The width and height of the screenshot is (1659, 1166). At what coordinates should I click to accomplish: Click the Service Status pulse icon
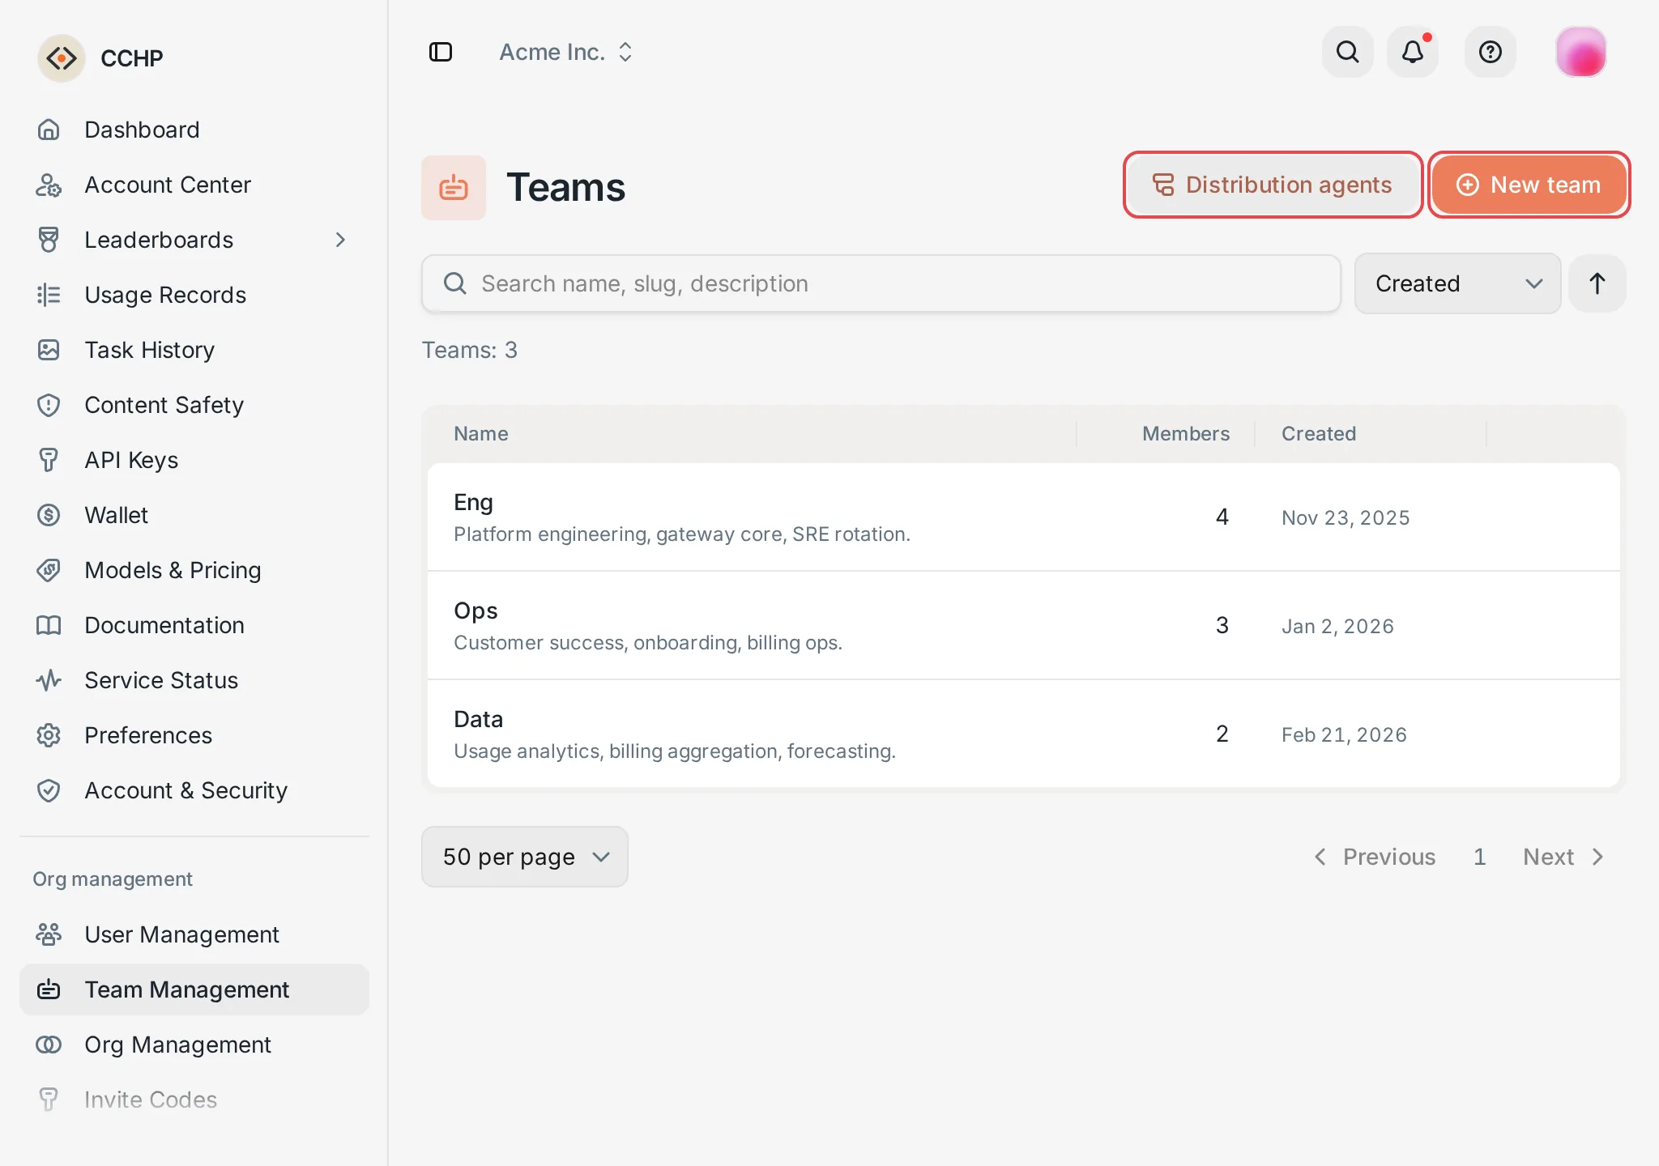point(49,680)
